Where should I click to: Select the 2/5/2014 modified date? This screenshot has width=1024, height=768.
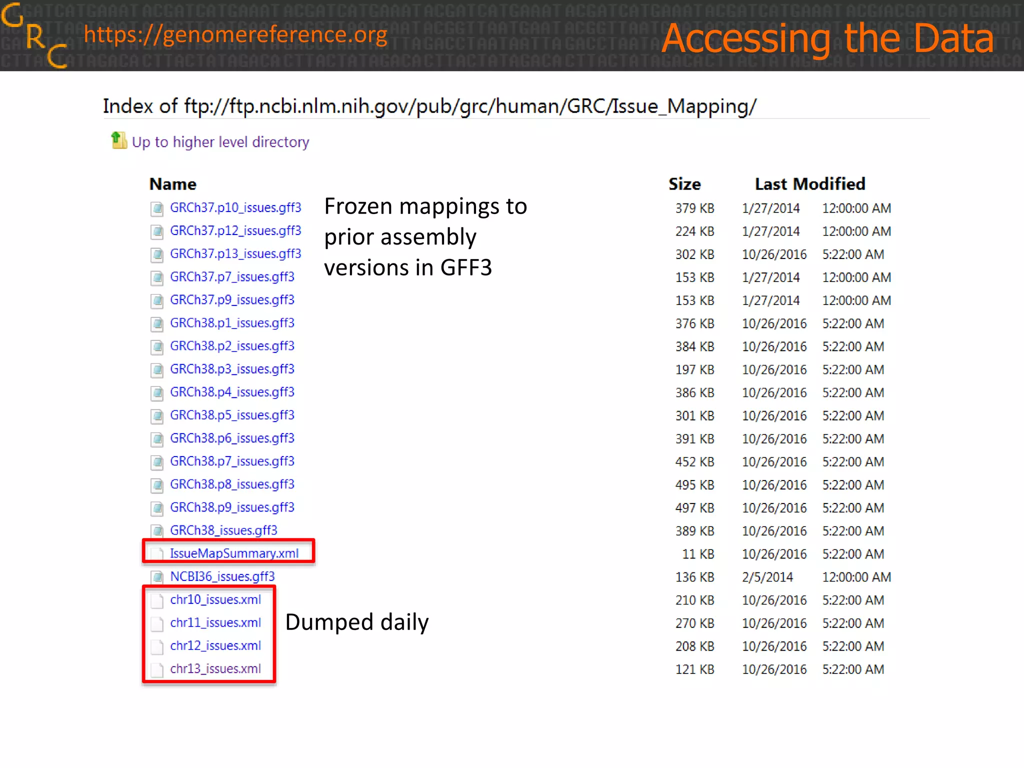pos(767,577)
